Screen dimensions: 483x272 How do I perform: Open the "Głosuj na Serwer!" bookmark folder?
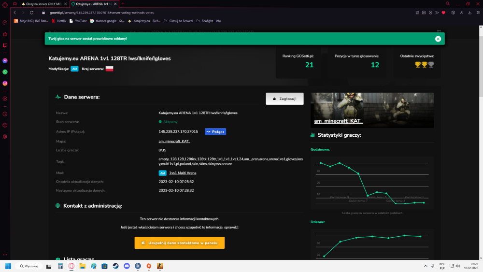pyautogui.click(x=178, y=21)
